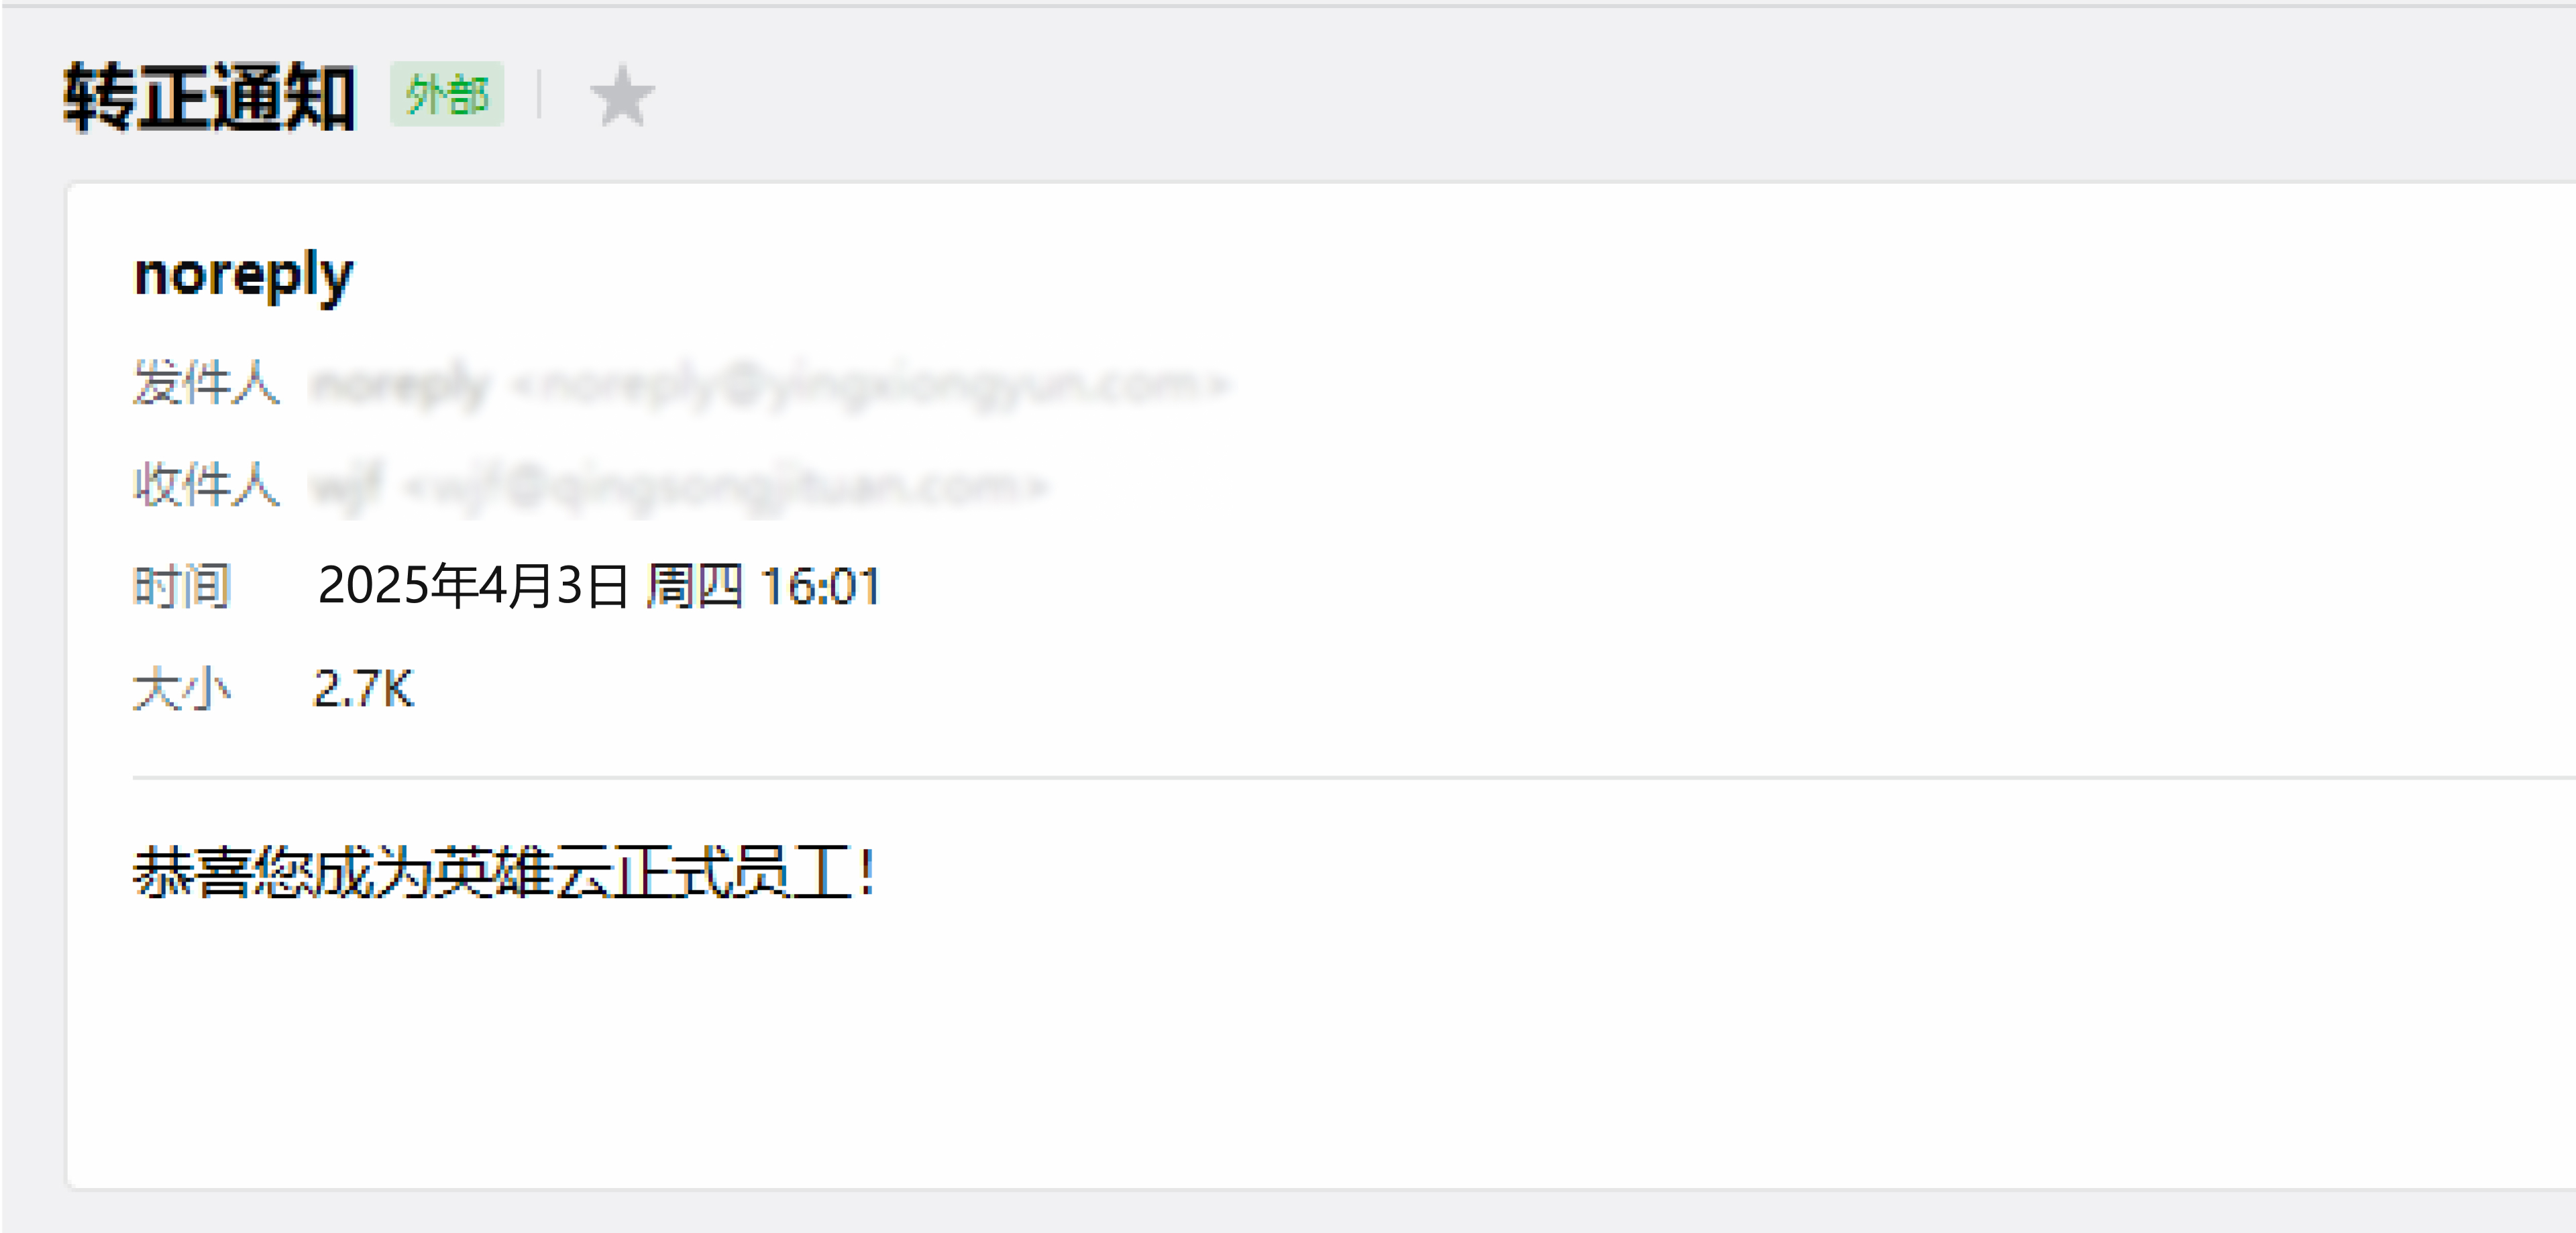Select the date 2025年4月3日
The image size is (2576, 1233).
(473, 586)
